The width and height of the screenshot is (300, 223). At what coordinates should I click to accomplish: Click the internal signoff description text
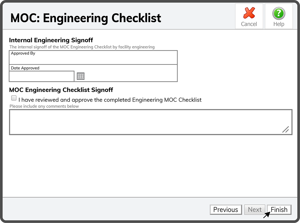82,47
